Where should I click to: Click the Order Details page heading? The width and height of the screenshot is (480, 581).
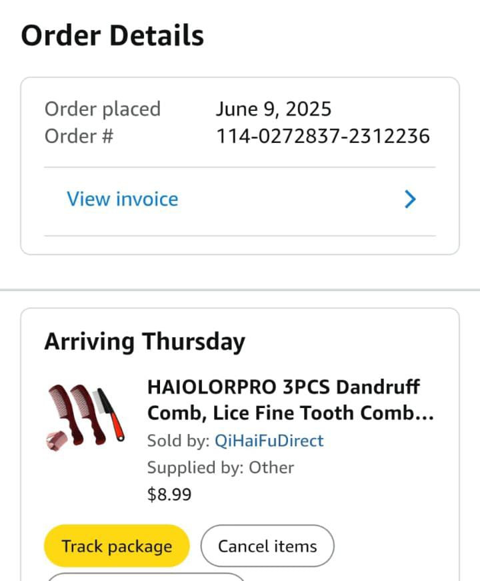coord(112,35)
